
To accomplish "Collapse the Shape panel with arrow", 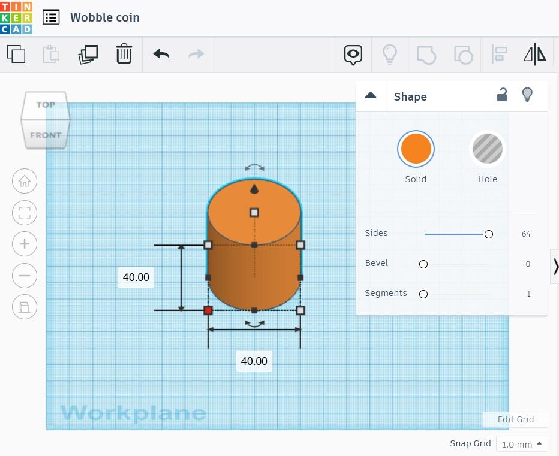I will click(371, 95).
